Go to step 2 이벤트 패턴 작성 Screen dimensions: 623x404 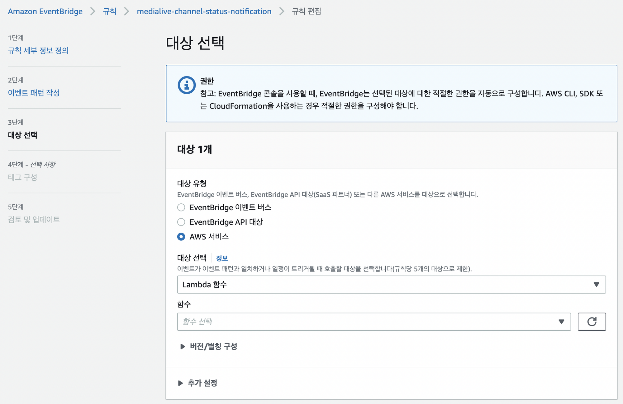(34, 93)
